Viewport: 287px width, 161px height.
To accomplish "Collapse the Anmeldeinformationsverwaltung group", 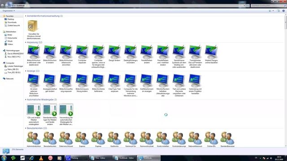I will (x=26, y=16).
